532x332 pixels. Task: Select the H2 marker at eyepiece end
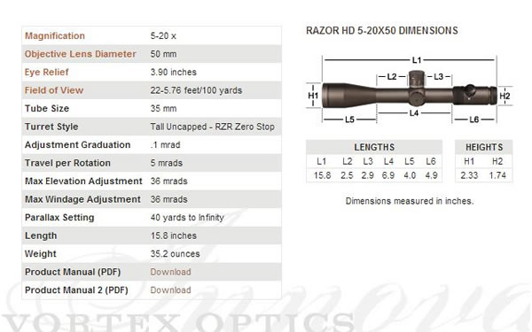click(505, 97)
